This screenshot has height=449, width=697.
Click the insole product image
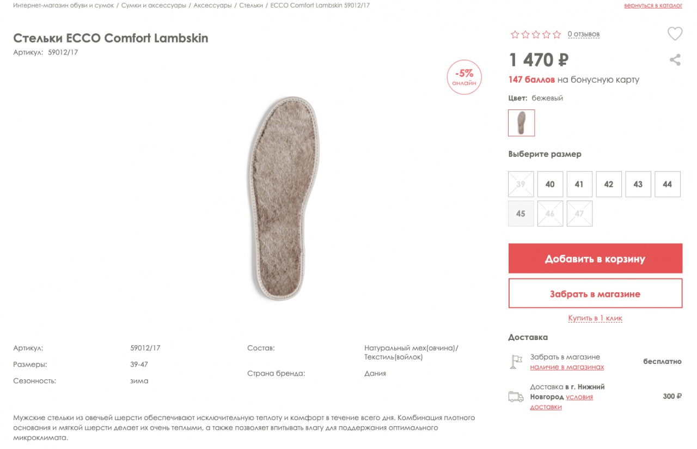(x=285, y=199)
